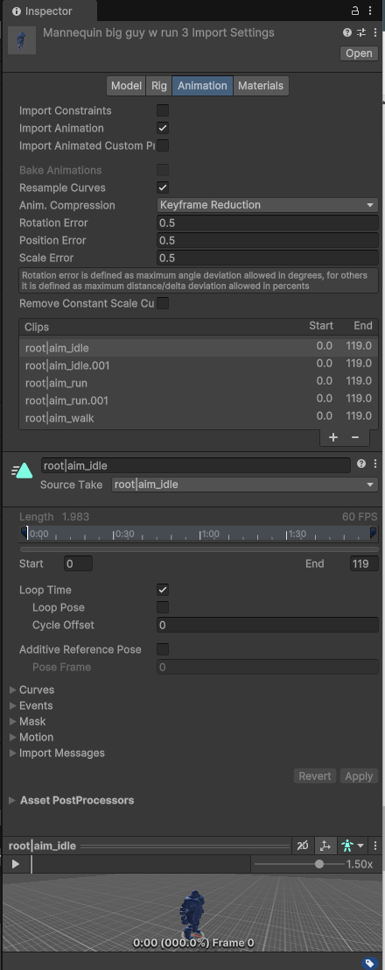385x970 pixels.
Task: Switch to the Model tab
Action: point(126,86)
